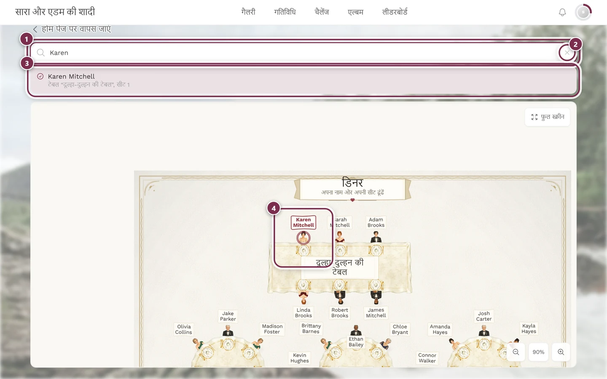Viewport: 607px width, 379px height.
Task: Select Karen Mitchell search result
Action: click(x=303, y=80)
